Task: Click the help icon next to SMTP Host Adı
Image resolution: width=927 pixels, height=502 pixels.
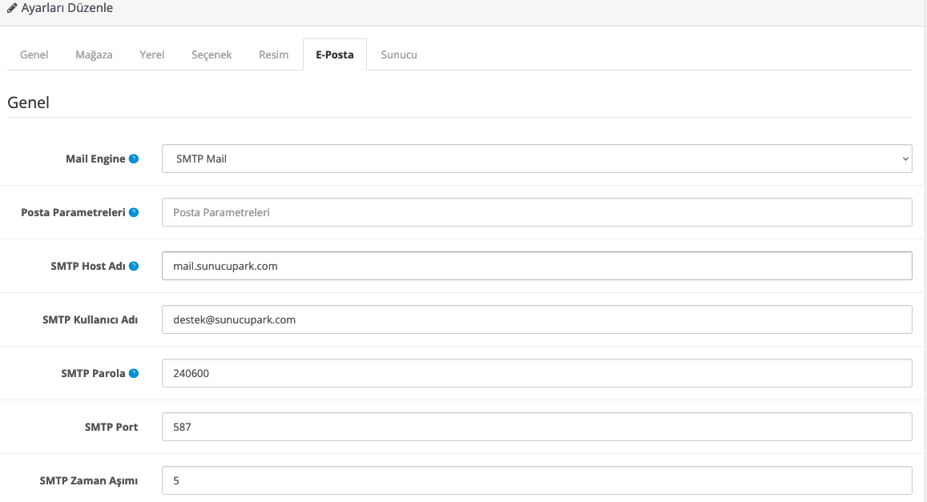Action: click(134, 267)
